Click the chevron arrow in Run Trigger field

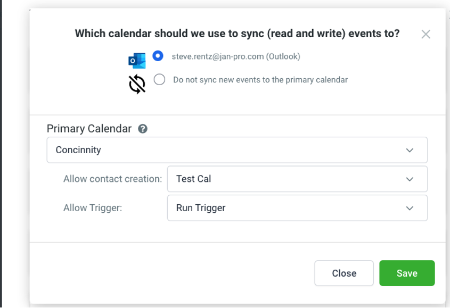(x=410, y=208)
